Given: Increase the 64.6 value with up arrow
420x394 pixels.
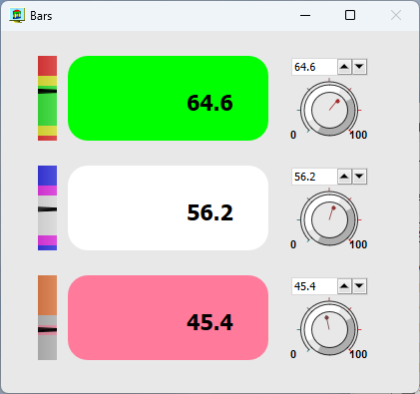Looking at the screenshot, I should pyautogui.click(x=344, y=67).
